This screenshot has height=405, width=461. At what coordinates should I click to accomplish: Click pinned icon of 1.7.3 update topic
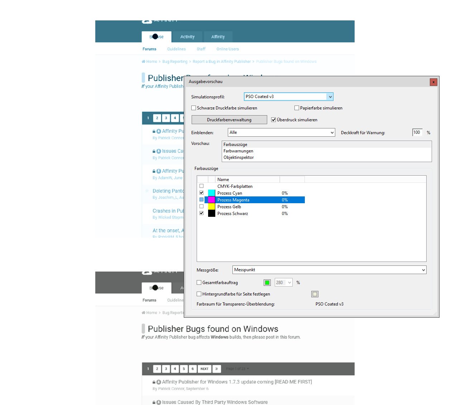(159, 382)
